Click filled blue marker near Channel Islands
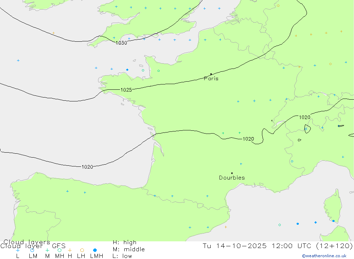 127,70
